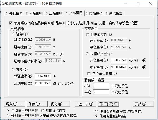Click the 融资费率(G) input field
Viewport: 158px width, 120px height.
43,54
